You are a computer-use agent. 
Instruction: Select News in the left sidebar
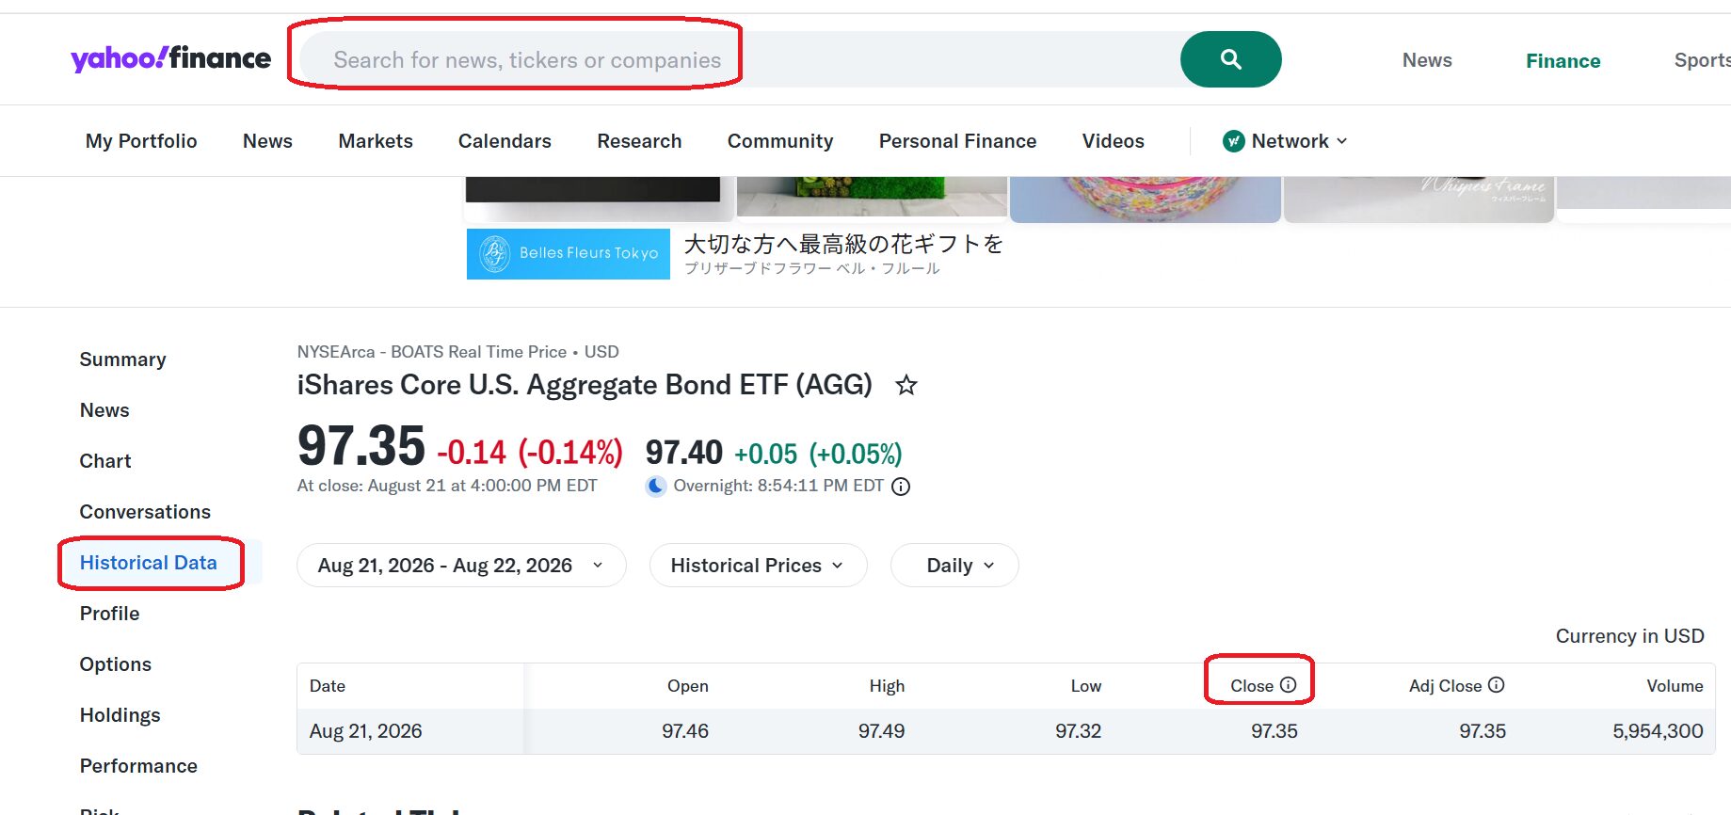(x=104, y=410)
